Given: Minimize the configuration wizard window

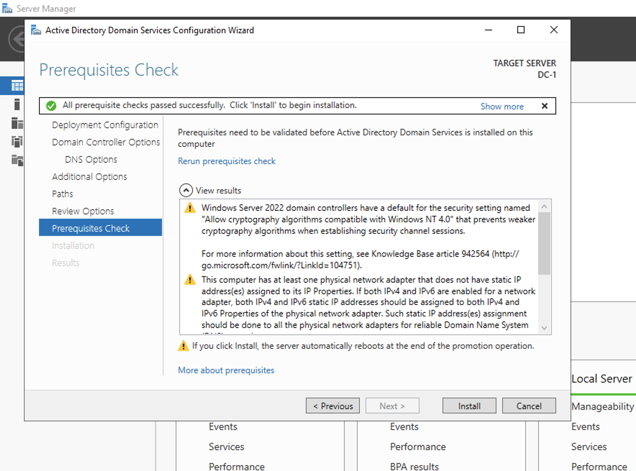Looking at the screenshot, I should tap(489, 30).
